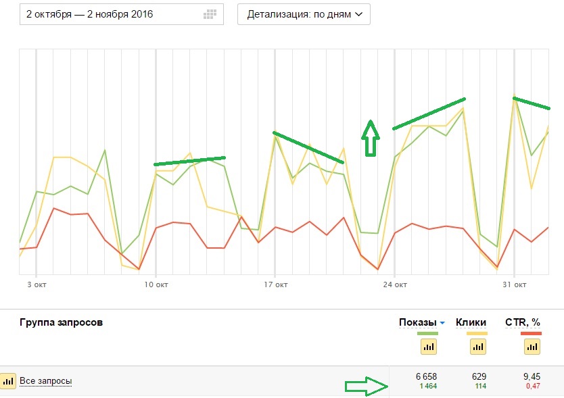
Task: Click the red color line under CTR
Action: pos(532,333)
